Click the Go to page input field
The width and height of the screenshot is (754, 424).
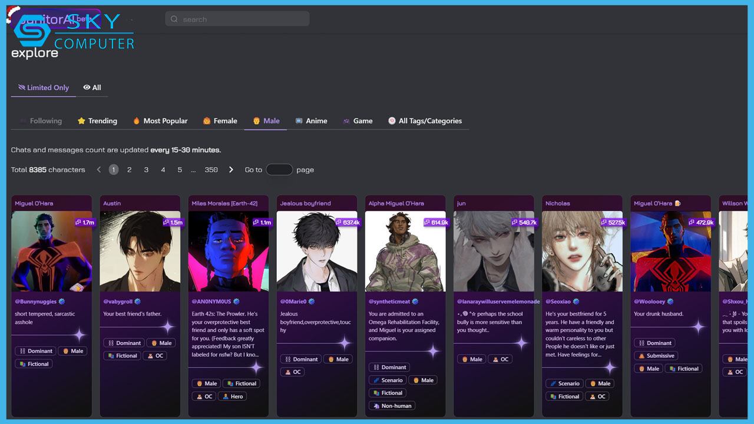[x=279, y=170]
